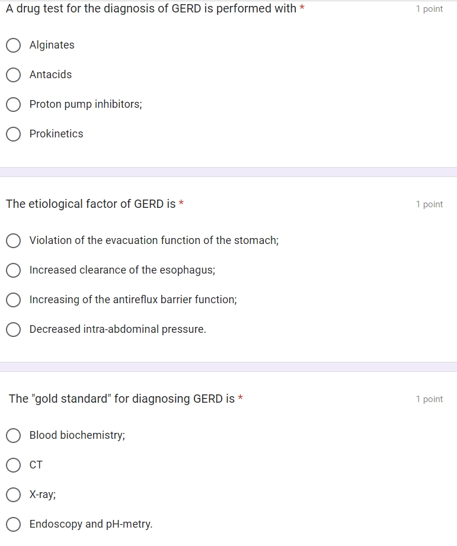
Task: Select 'Increasing of the antireflux barrier function'
Action: point(13,300)
